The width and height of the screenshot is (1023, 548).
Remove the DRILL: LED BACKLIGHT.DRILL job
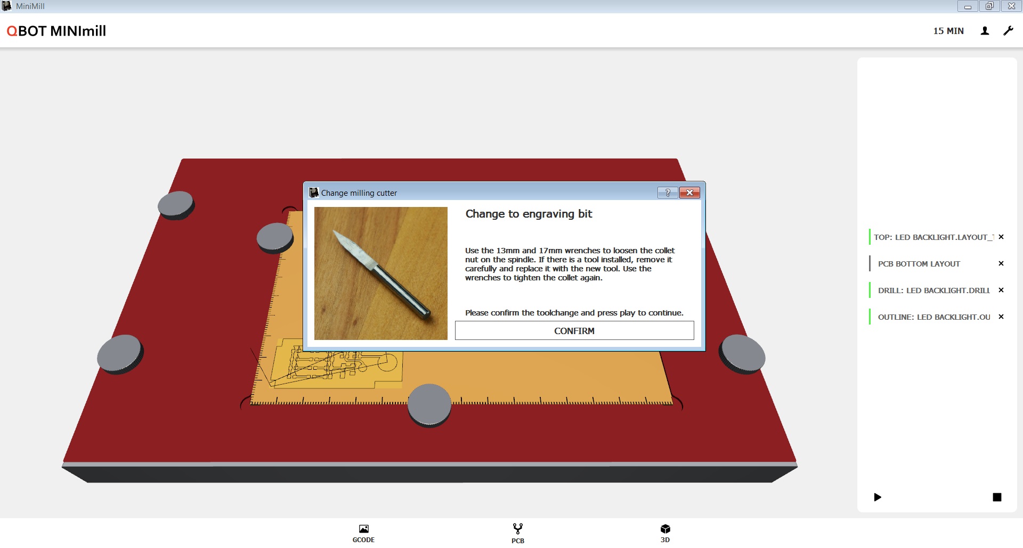[1001, 290]
